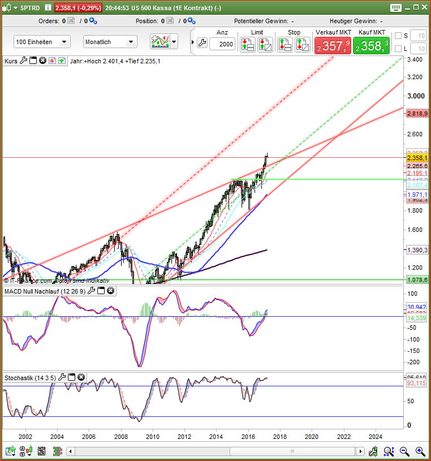Zoom in with the plus magnifier
431x461 pixels.
(420, 451)
